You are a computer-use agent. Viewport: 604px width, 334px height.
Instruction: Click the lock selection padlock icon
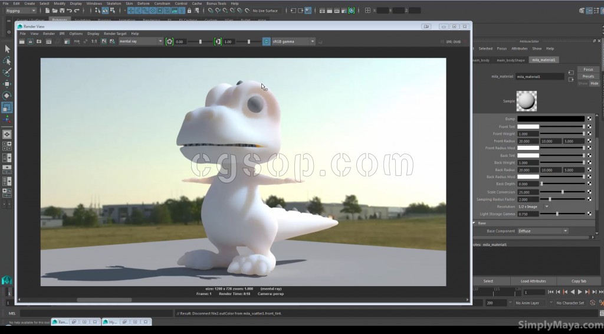(189, 11)
